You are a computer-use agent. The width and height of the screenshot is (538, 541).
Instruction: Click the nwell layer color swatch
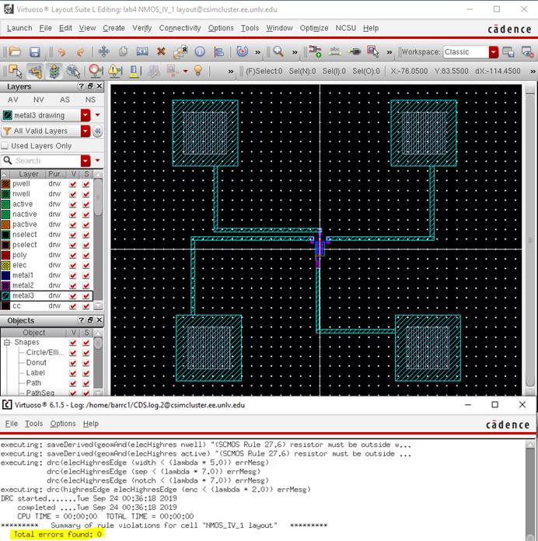(x=6, y=194)
